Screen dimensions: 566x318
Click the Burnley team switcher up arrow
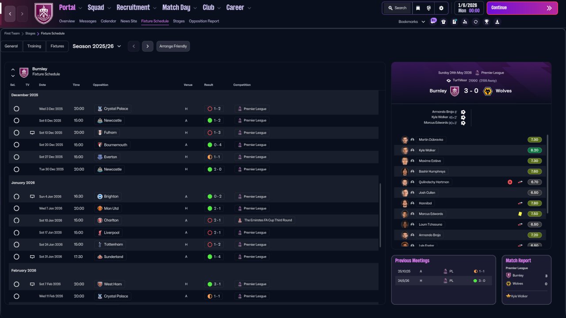[x=13, y=69]
